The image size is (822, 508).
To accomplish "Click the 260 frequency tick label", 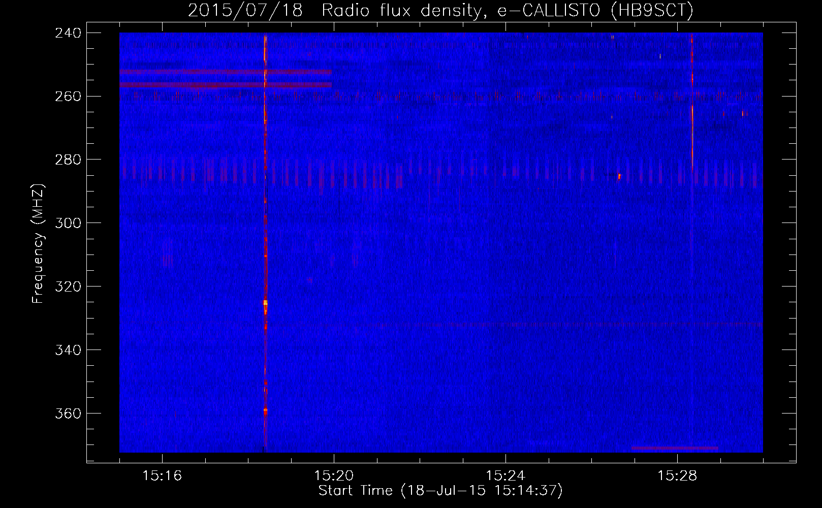I will 68,96.
